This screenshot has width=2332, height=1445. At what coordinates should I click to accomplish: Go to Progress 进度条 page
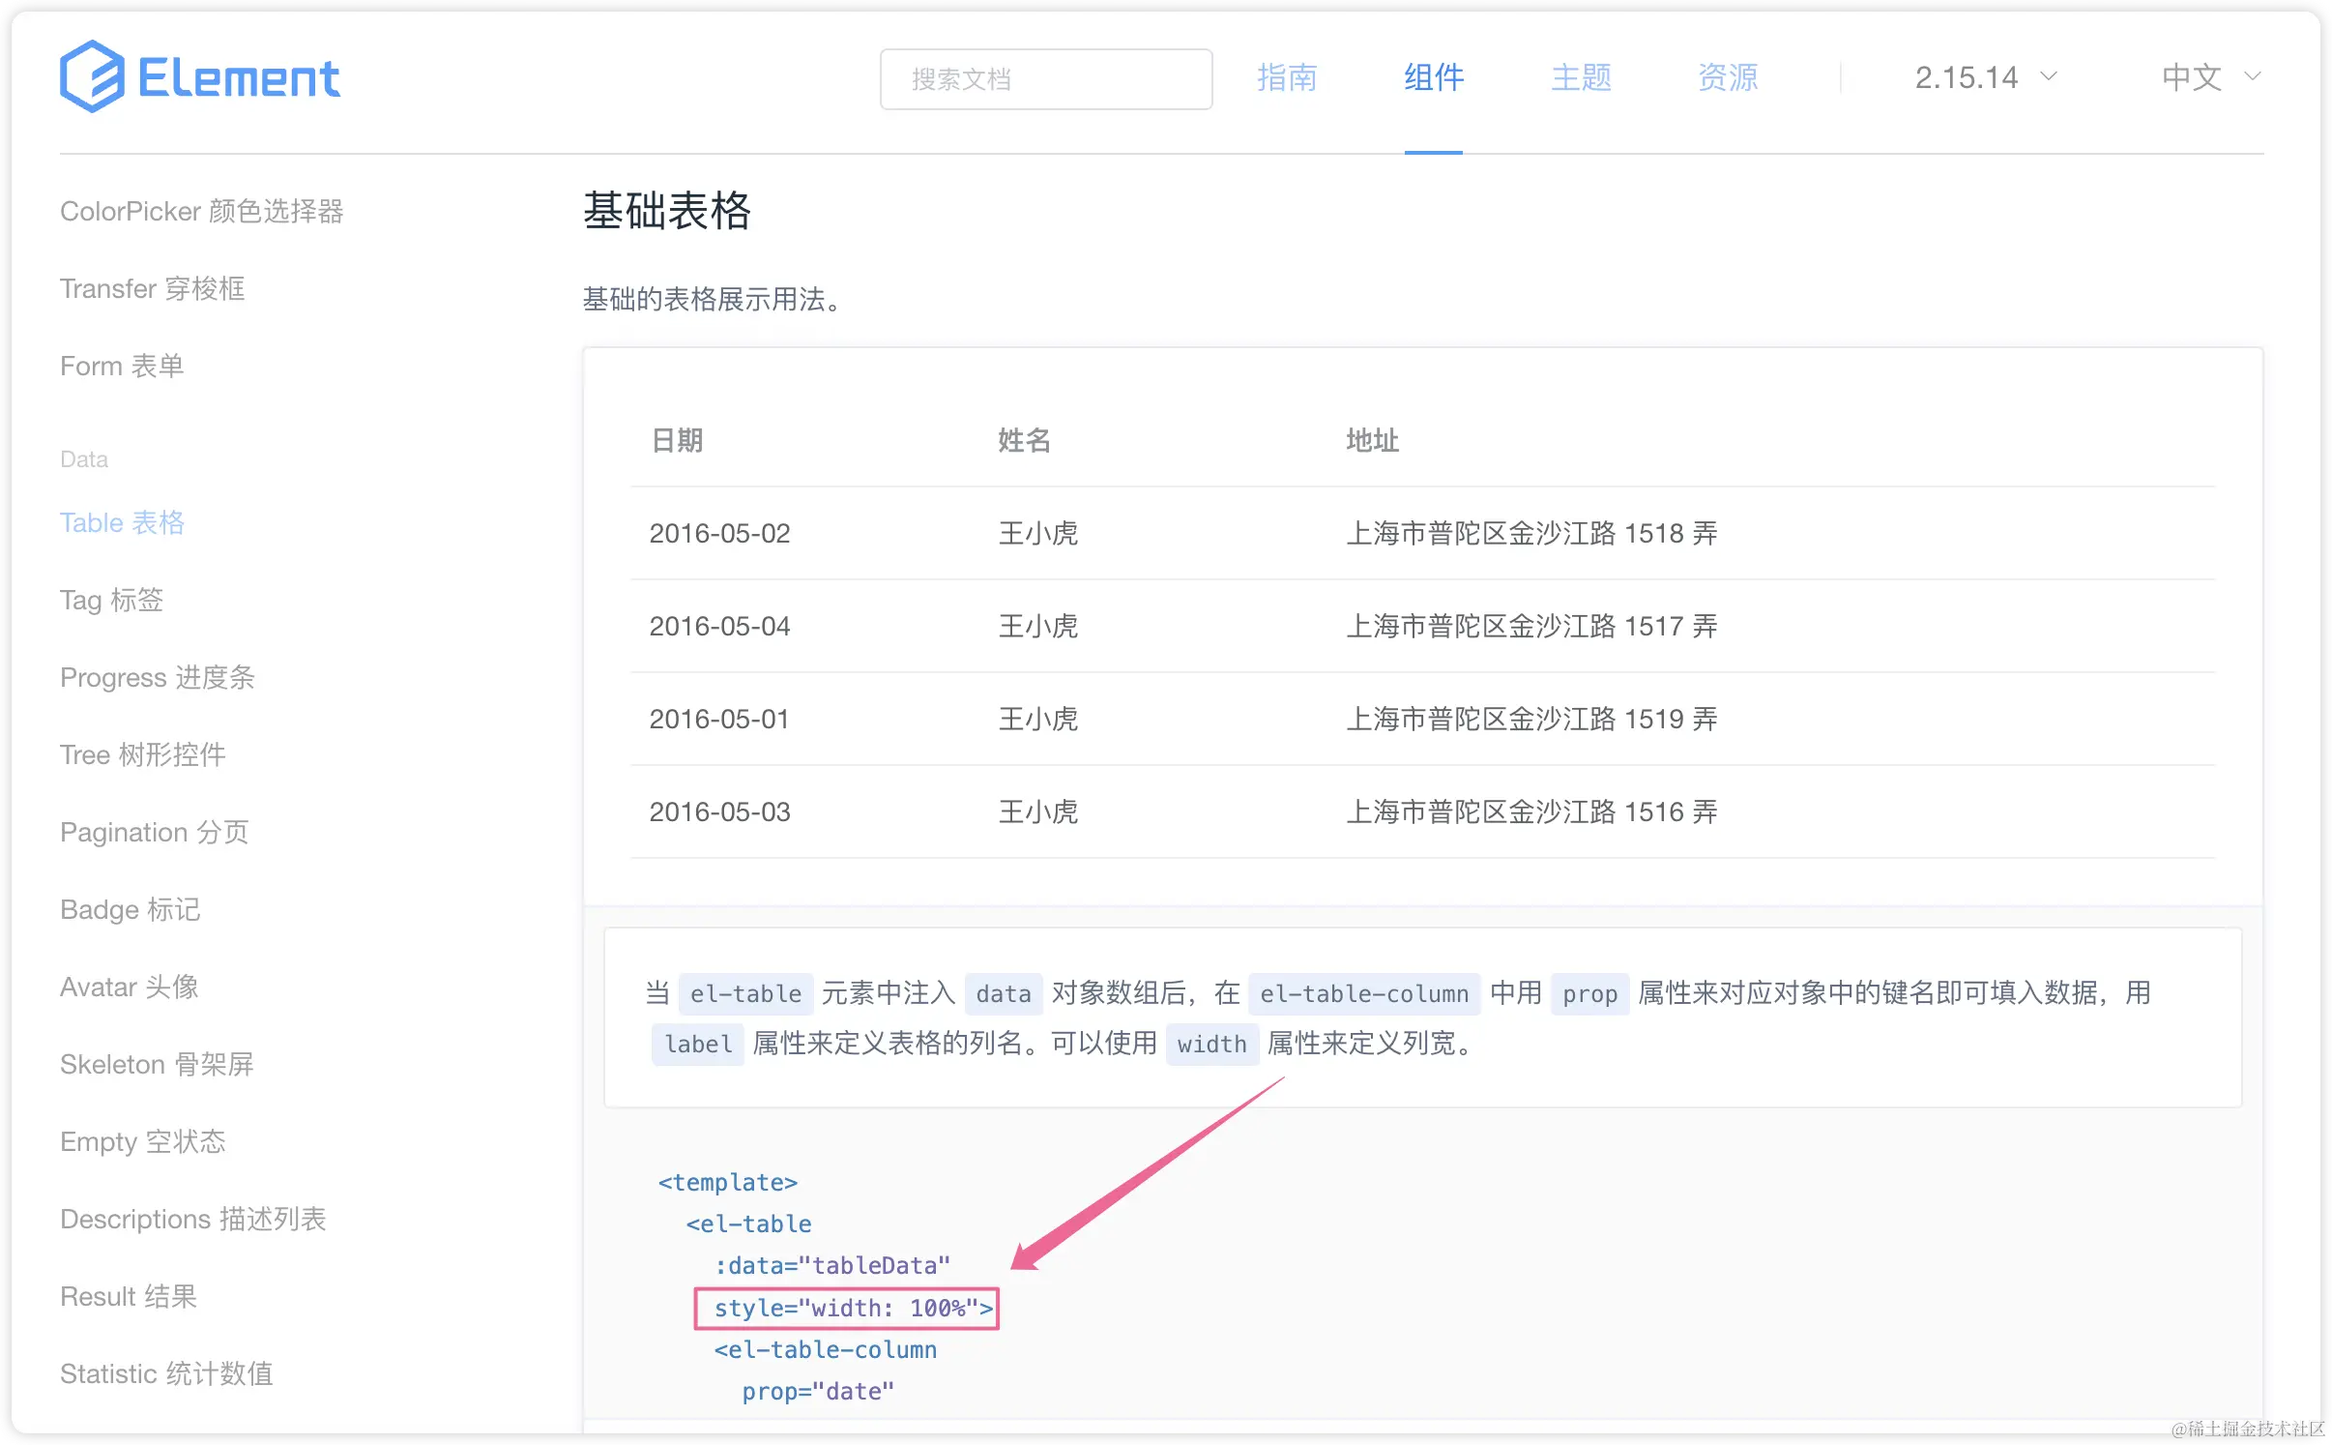[x=157, y=677]
